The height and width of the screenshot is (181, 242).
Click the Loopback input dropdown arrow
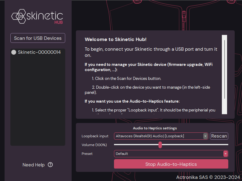coord(205,136)
